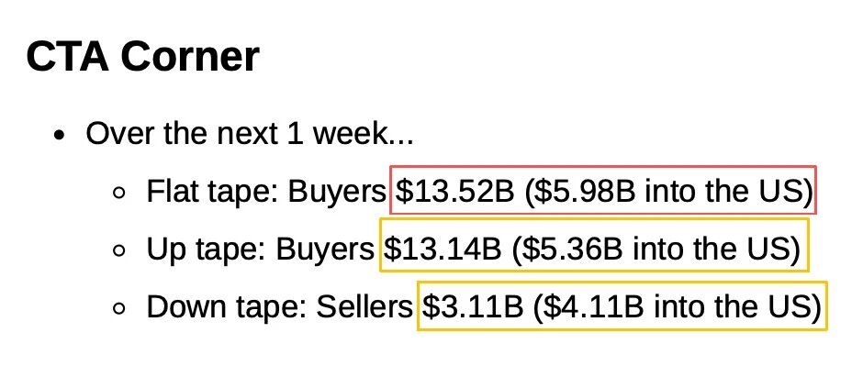This screenshot has width=863, height=366.
Task: Click the "($5.36B into the US)" text
Action: pyautogui.click(x=656, y=250)
